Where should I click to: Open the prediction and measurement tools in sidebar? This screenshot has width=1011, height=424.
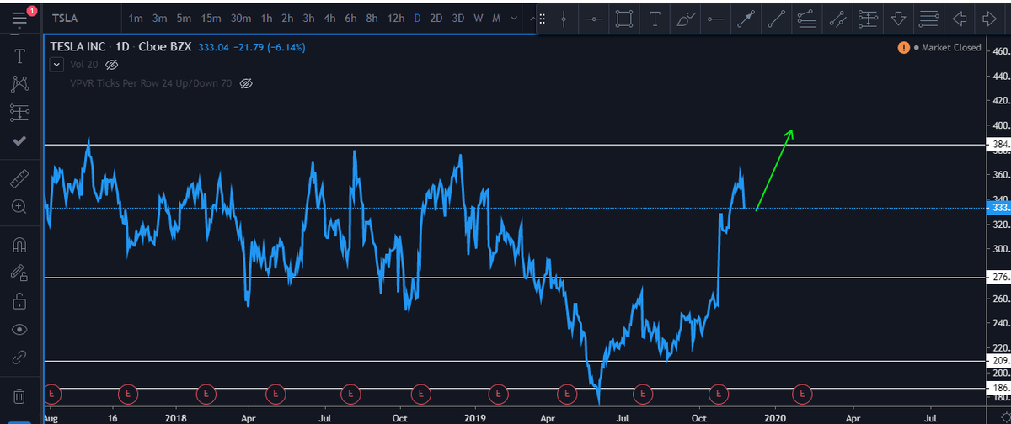point(20,111)
